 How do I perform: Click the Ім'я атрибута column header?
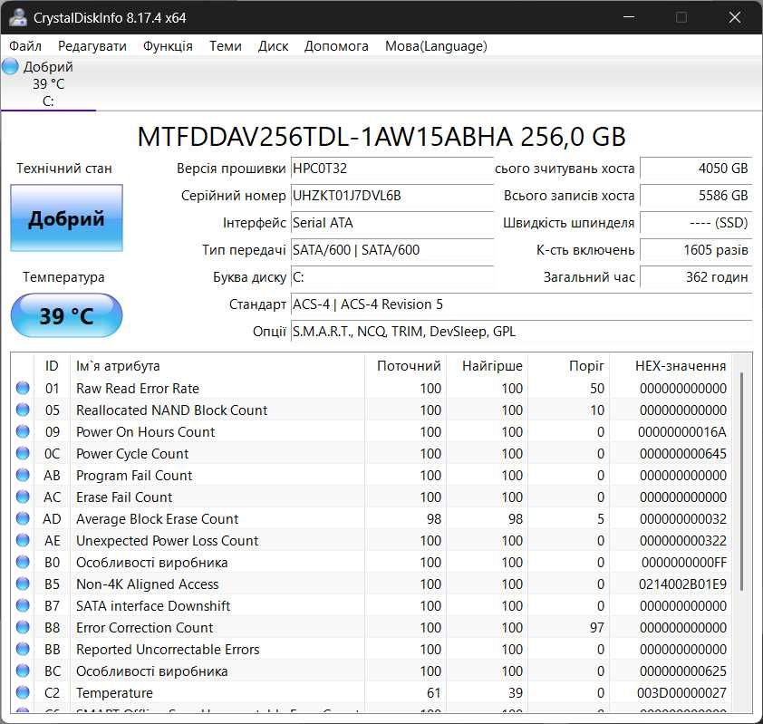[217, 366]
